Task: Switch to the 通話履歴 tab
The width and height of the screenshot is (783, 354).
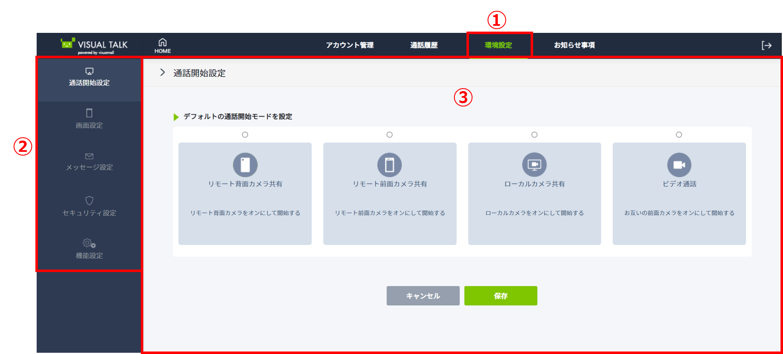Action: 424,45
